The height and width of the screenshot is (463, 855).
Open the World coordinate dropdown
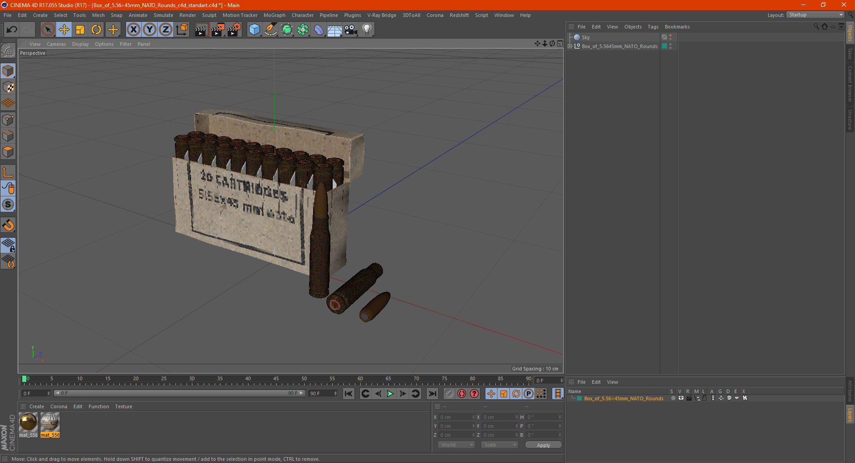[456, 445]
